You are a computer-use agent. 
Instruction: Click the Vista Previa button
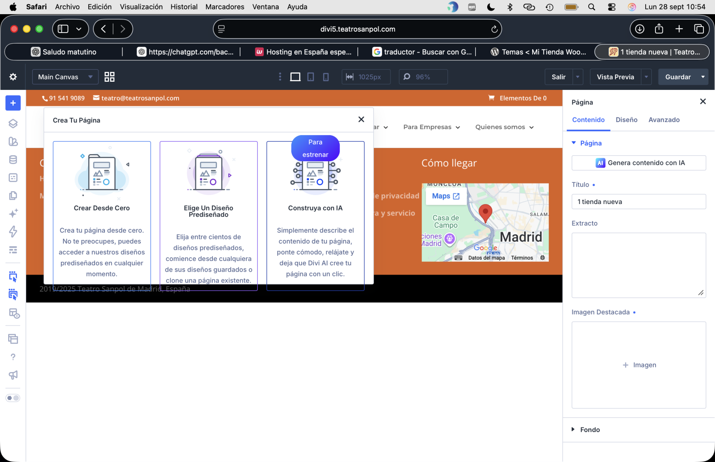[615, 77]
